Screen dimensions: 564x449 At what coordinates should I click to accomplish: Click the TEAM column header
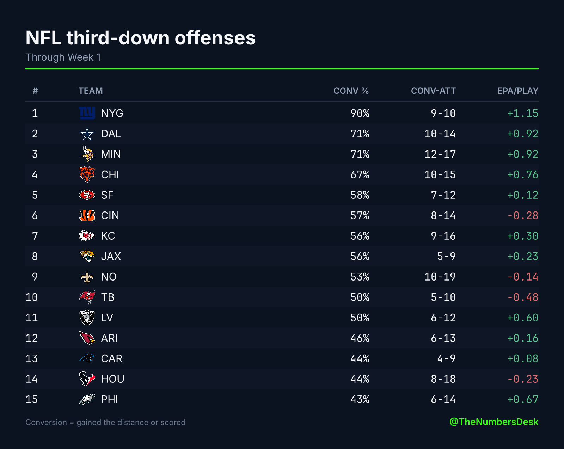click(x=91, y=91)
